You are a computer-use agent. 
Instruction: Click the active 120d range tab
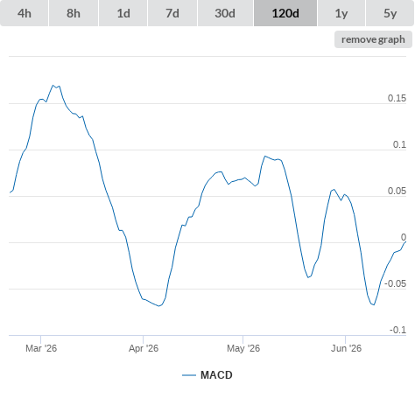click(285, 13)
